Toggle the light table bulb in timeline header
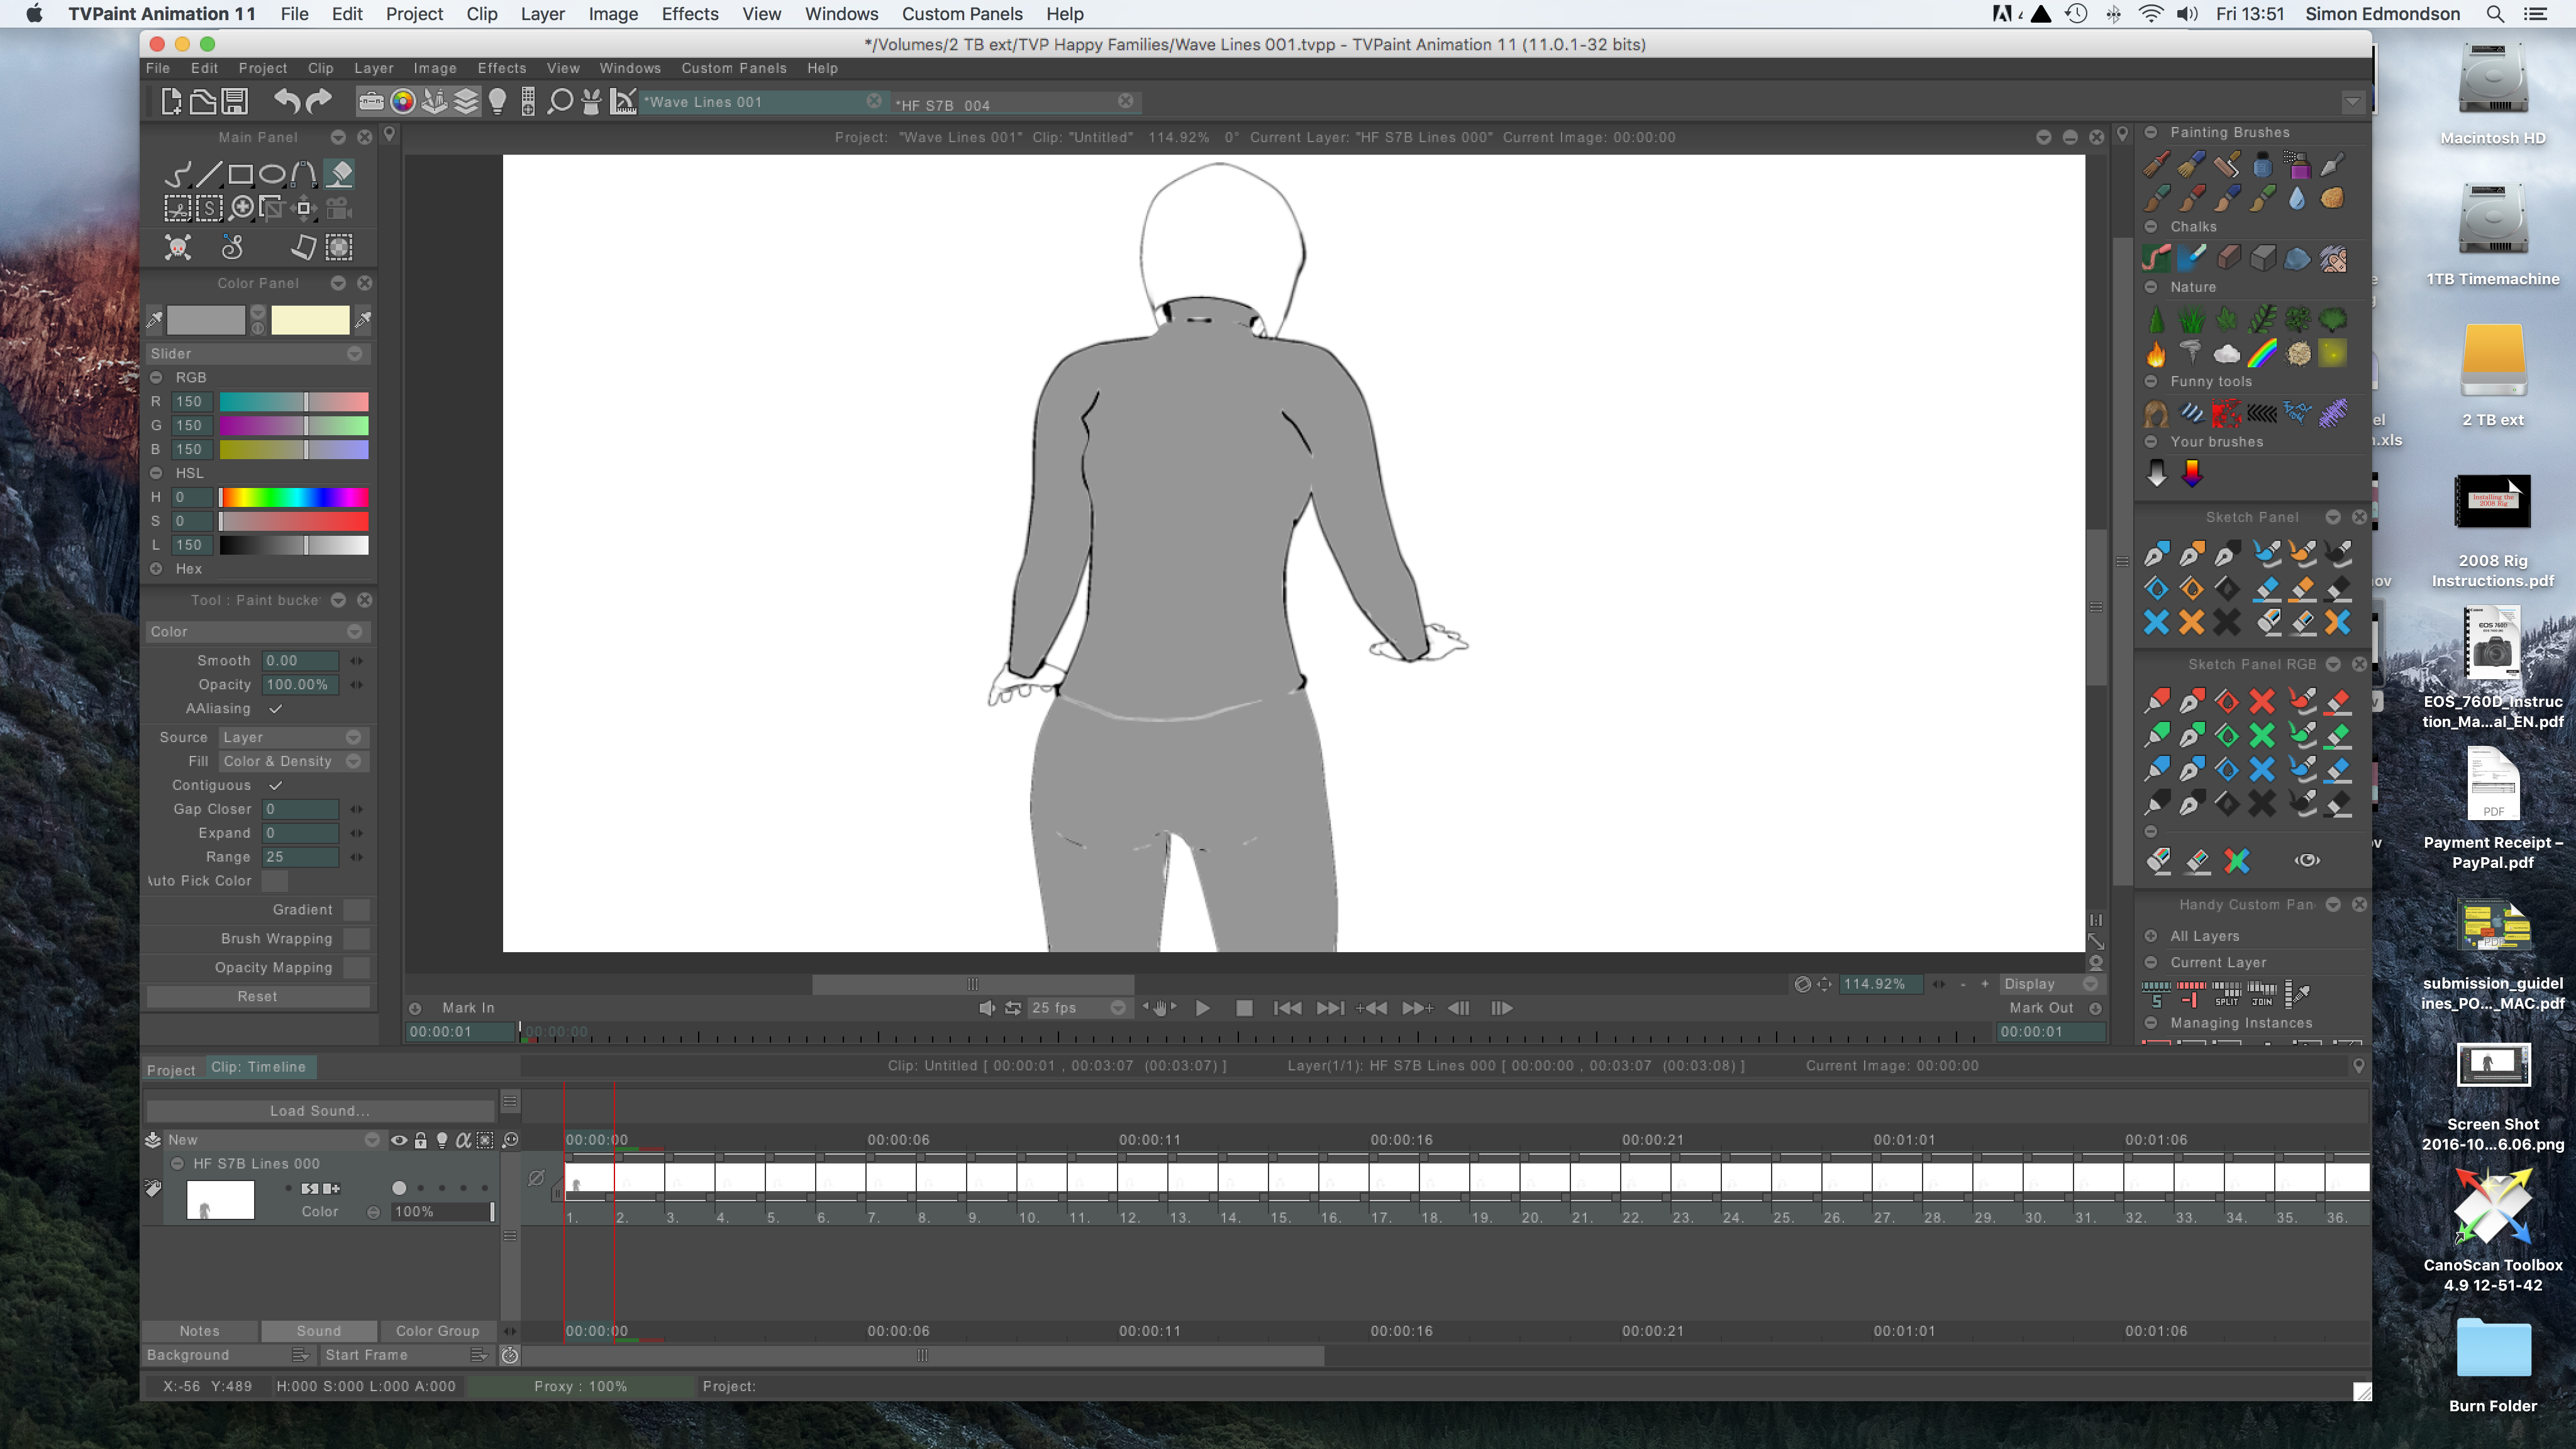 point(442,1140)
